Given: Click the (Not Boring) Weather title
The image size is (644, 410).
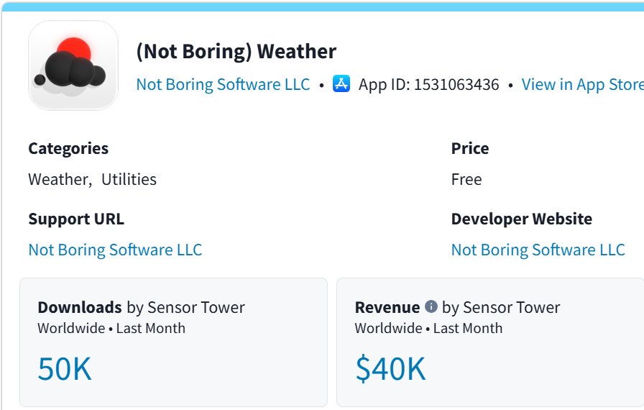Looking at the screenshot, I should [236, 51].
